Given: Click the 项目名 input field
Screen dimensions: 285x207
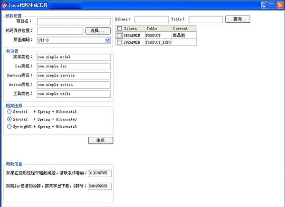Looking at the screenshot, I should (74, 21).
